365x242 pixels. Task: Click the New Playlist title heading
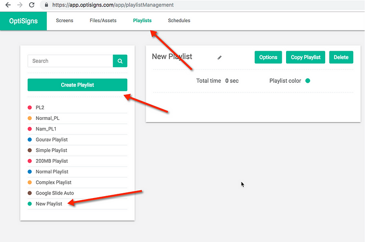point(172,57)
